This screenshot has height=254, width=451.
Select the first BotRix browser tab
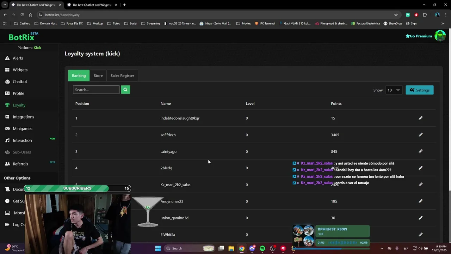point(36,5)
